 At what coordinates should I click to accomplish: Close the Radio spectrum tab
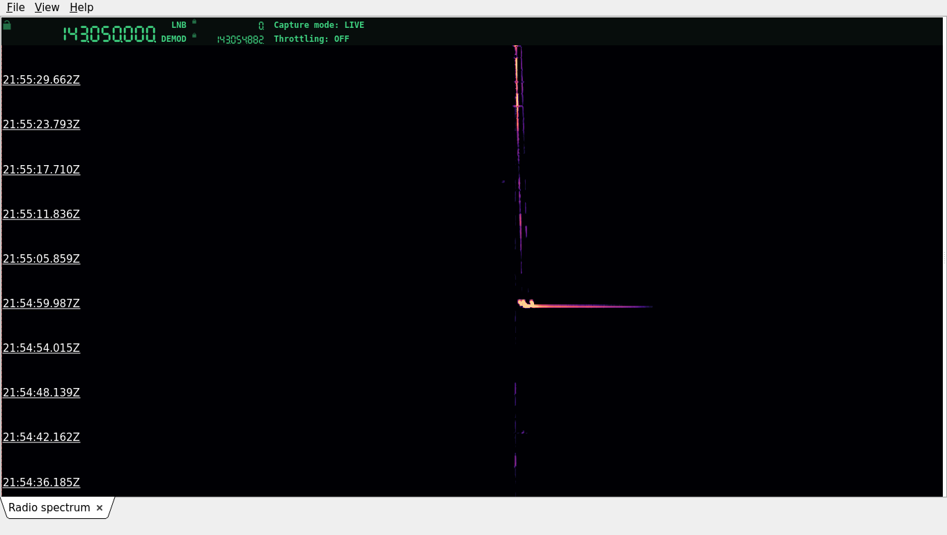coord(100,508)
